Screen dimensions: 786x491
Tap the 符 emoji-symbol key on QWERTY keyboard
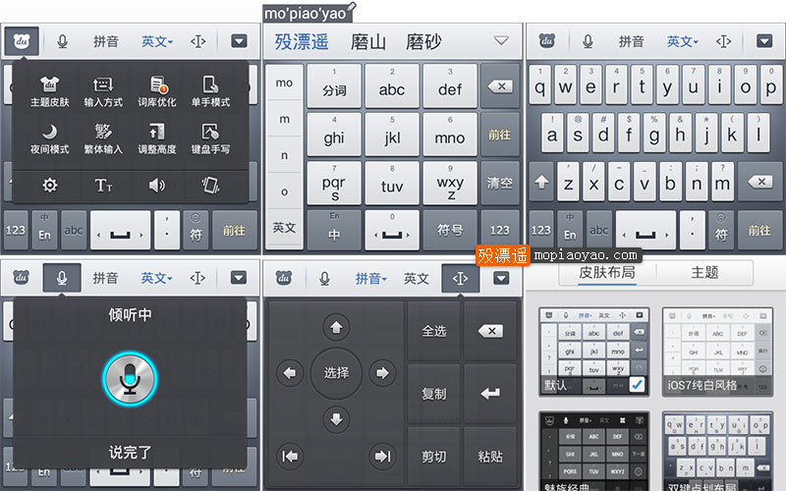(x=721, y=230)
